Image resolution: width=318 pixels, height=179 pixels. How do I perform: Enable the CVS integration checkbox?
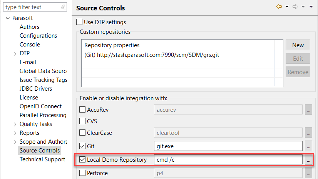82,121
